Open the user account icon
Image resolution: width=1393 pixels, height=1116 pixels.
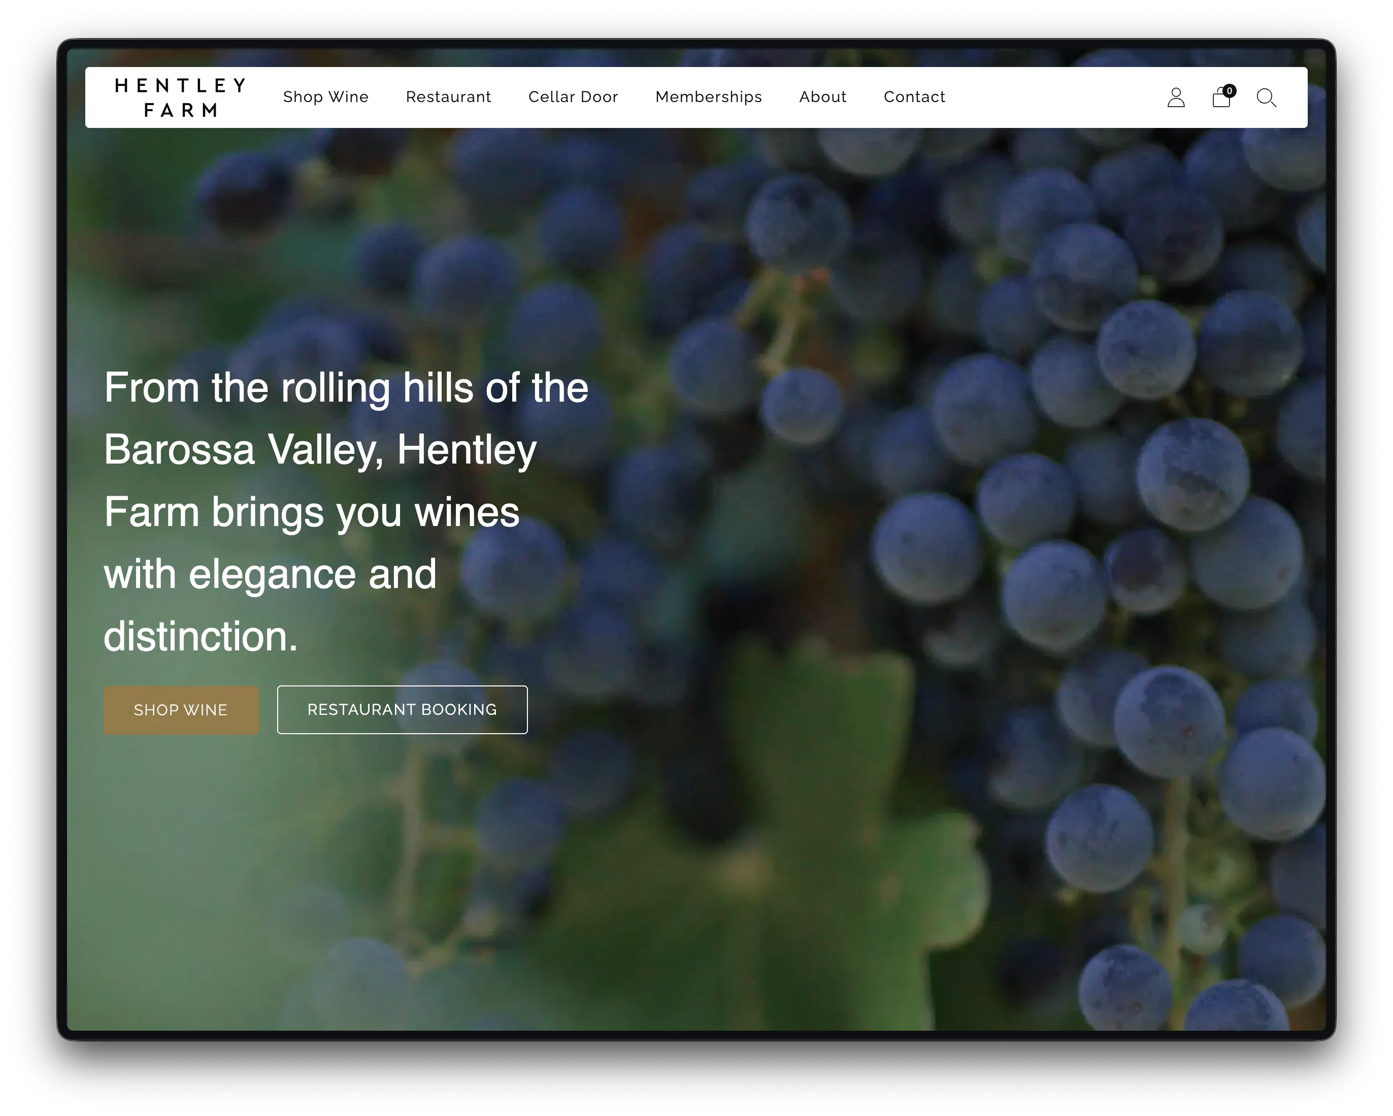tap(1176, 97)
